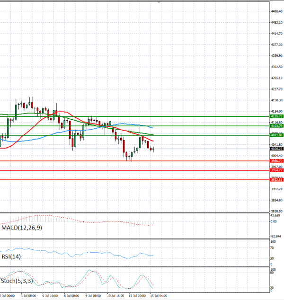Click the 8 Jul 00:00 time axis label

(x=71, y=296)
